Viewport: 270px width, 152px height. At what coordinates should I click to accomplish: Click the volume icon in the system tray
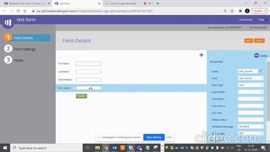[x=232, y=148]
